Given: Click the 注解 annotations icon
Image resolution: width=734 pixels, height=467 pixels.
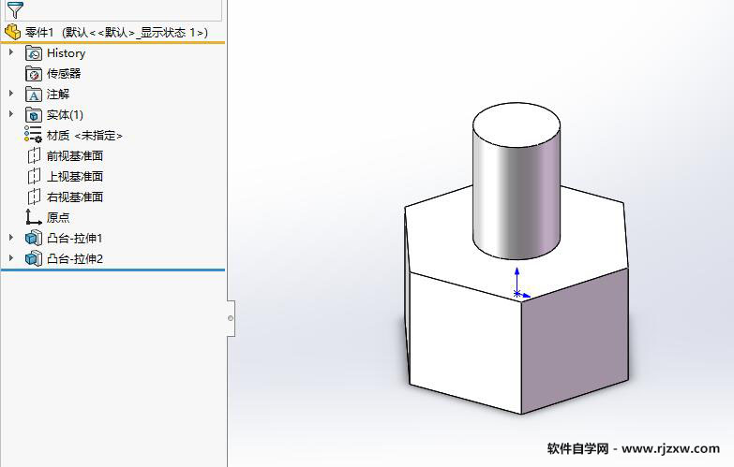Looking at the screenshot, I should [x=33, y=95].
